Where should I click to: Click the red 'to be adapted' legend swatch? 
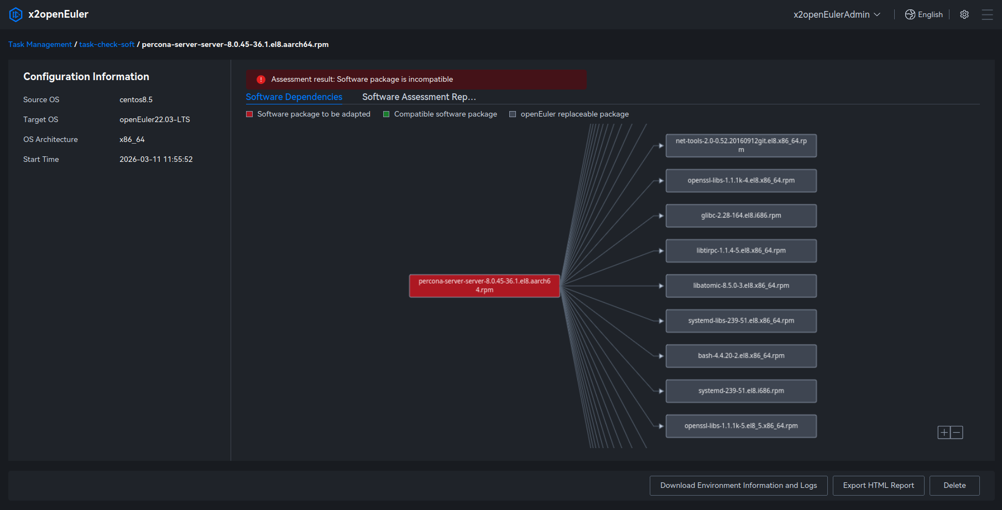click(x=249, y=114)
